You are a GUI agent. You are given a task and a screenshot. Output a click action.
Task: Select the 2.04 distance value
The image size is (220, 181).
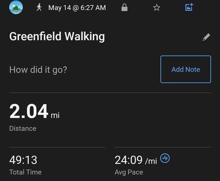29,111
